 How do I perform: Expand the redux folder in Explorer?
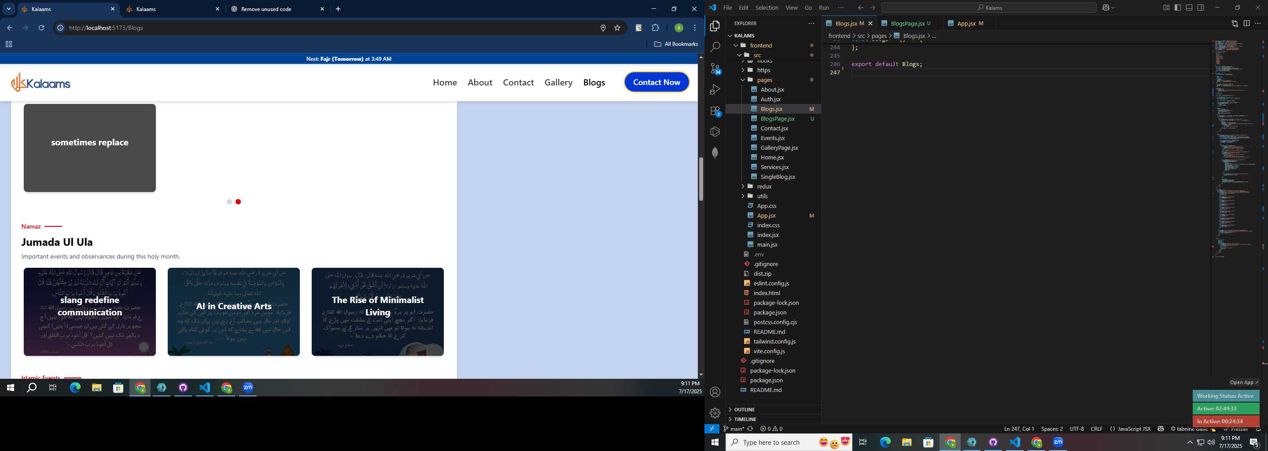coord(743,186)
